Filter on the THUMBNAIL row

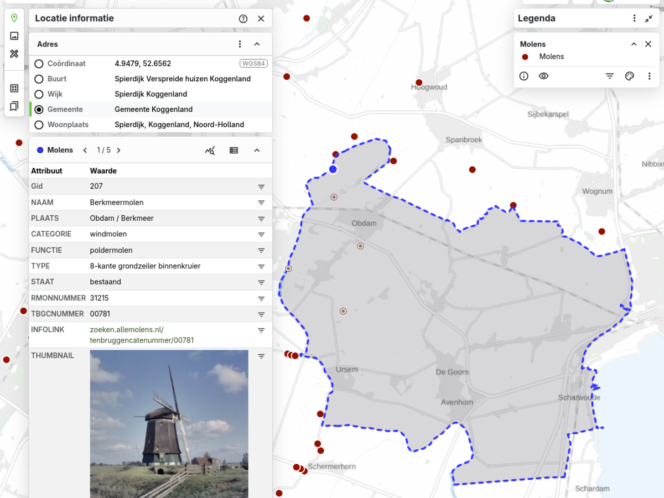[261, 356]
